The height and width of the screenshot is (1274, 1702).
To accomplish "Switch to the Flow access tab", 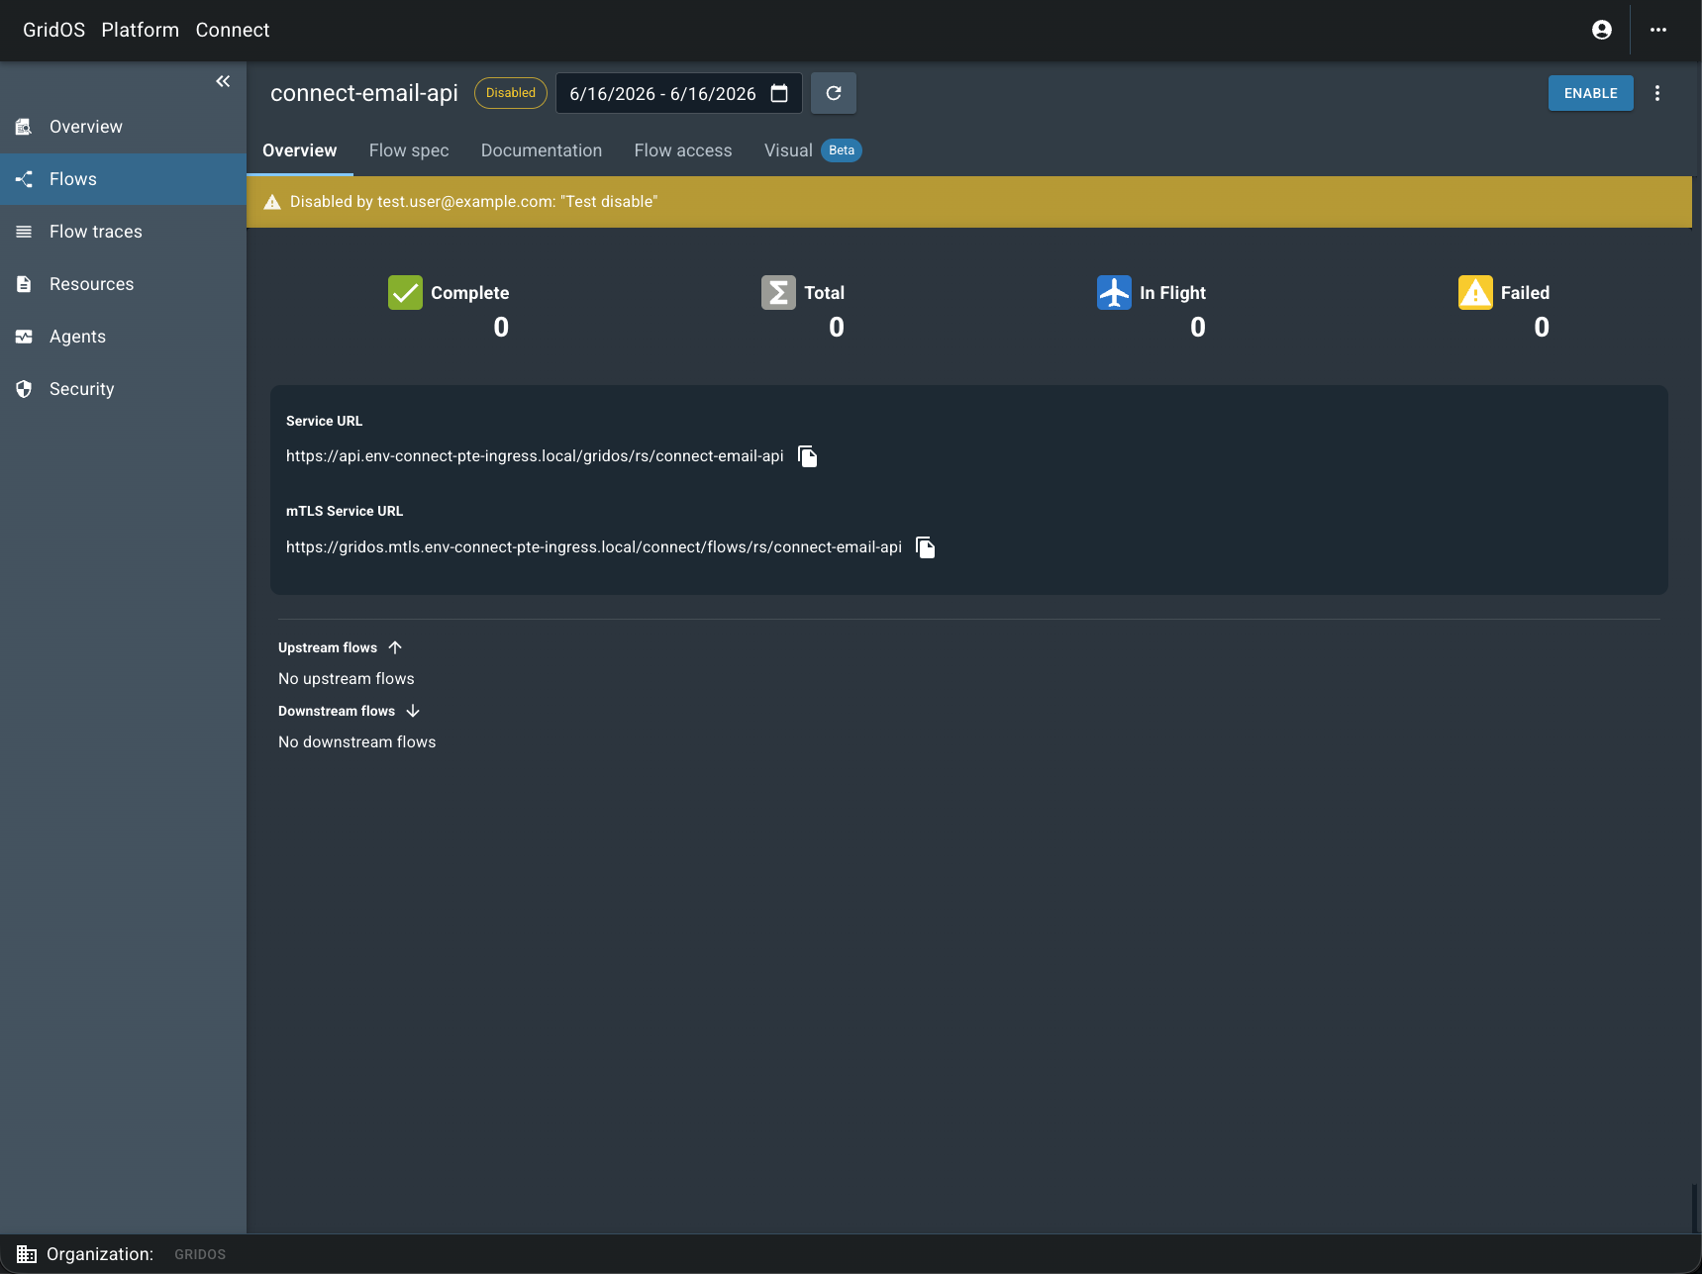I will 683,150.
